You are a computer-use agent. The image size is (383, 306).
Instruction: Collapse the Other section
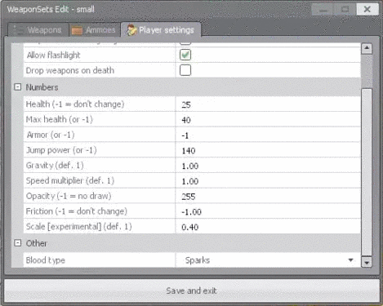point(18,243)
